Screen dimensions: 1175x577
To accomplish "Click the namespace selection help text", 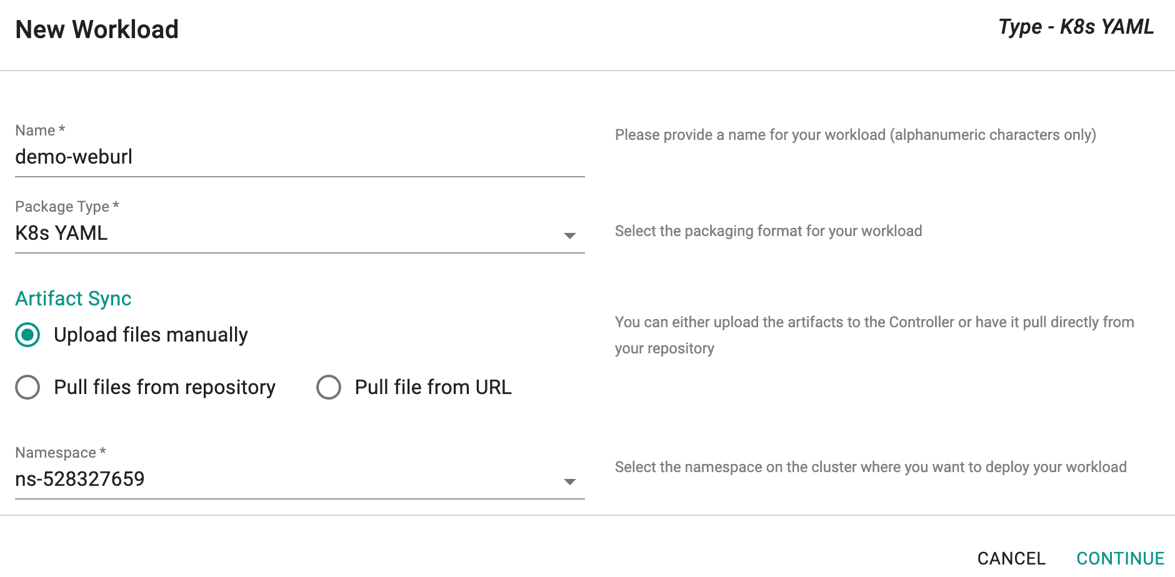I will pos(870,467).
